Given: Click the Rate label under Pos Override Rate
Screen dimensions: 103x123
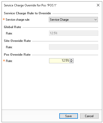Looking at the screenshot, I should [9, 61].
